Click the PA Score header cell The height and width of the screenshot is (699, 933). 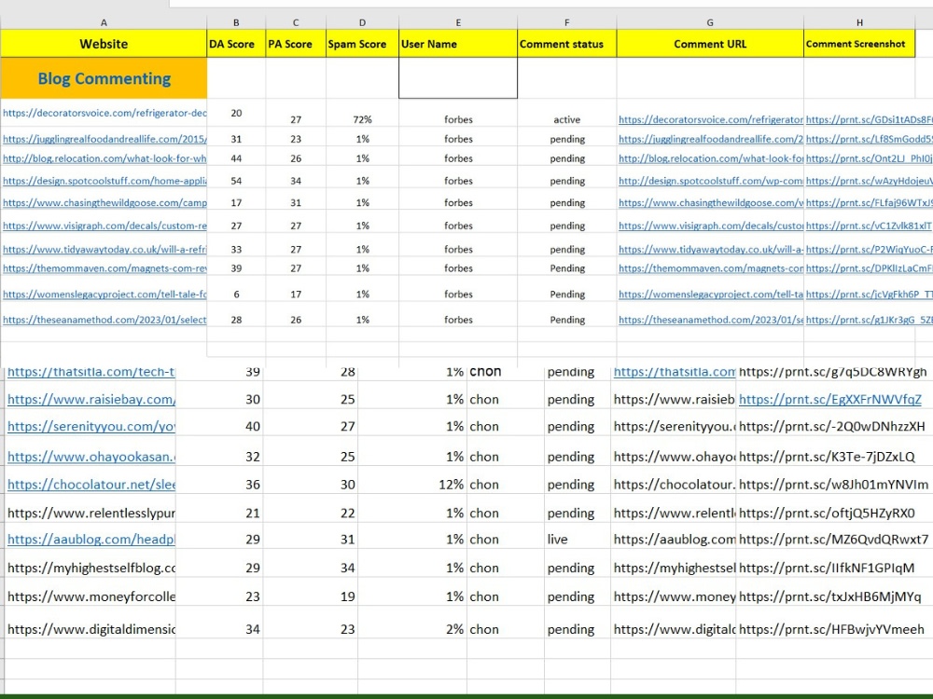(x=296, y=44)
